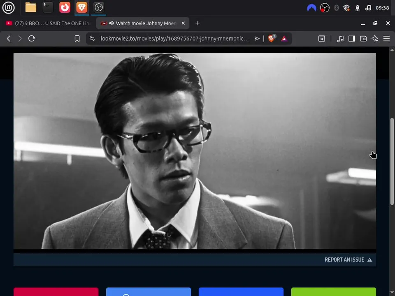View site information settings icon
Viewport: 395px width, 296px height.
click(92, 39)
